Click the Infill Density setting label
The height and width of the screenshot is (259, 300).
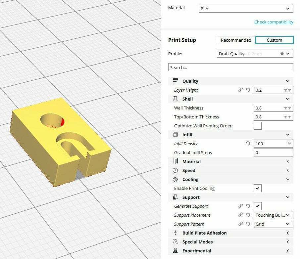coord(185,144)
